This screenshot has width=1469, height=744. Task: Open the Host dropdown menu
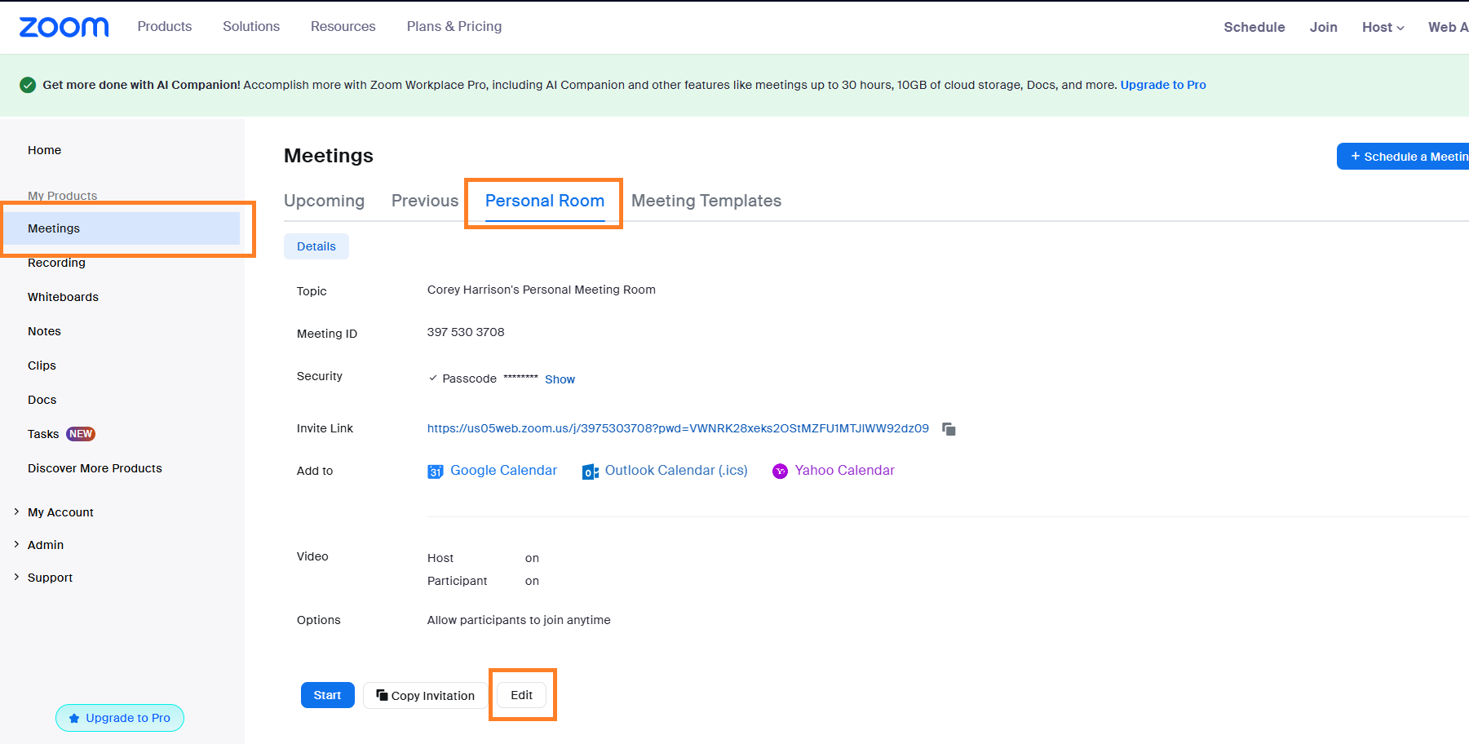click(x=1383, y=27)
